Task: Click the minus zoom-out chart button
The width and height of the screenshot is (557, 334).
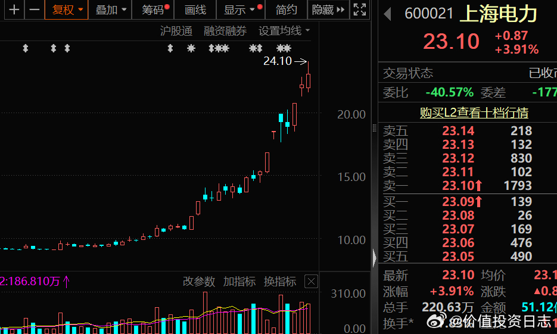Action: click(35, 10)
